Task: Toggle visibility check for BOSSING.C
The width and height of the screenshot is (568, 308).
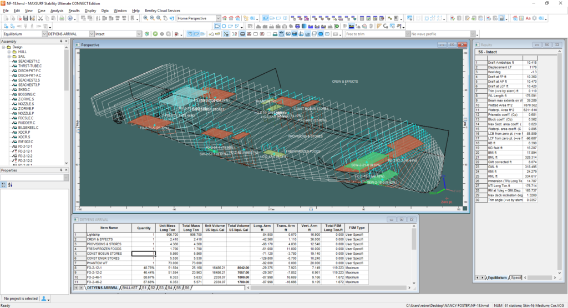Action: coord(14,94)
